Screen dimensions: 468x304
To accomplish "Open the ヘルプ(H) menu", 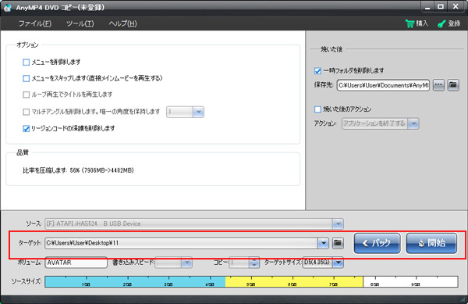I will (122, 23).
